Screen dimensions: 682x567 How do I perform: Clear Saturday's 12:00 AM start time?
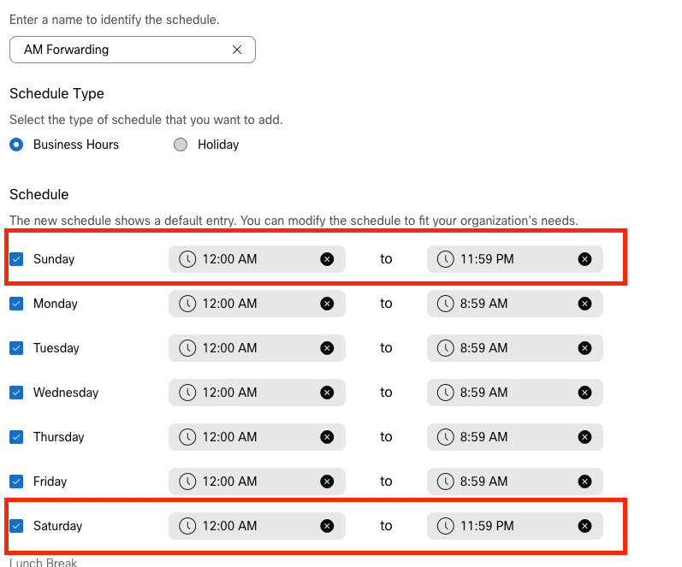click(x=327, y=526)
